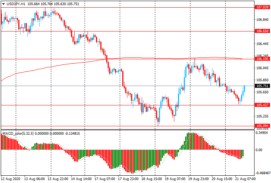
Task: Click the 106.840 price scale value
Action: [262, 20]
